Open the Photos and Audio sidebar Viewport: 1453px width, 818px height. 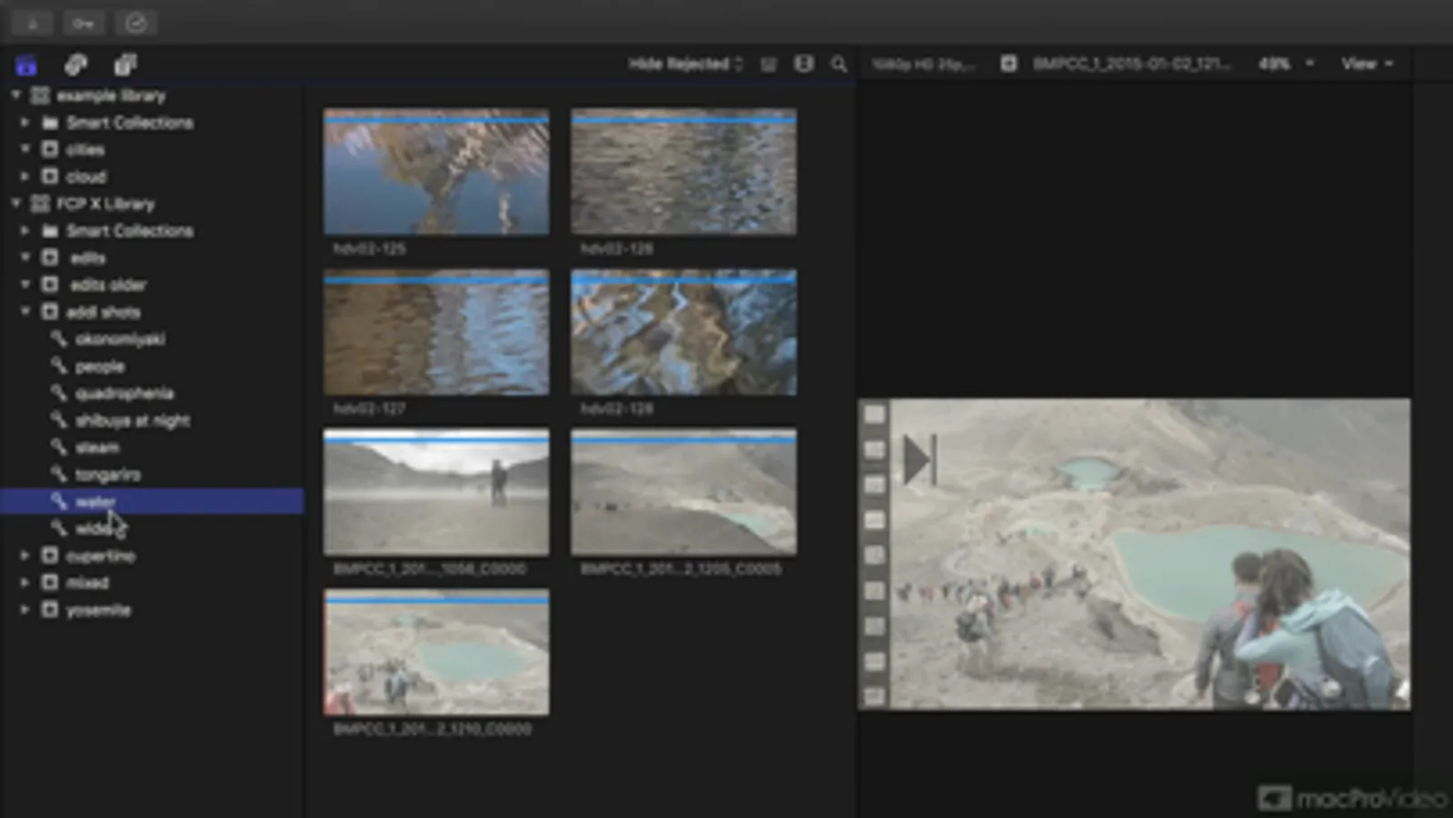tap(75, 65)
